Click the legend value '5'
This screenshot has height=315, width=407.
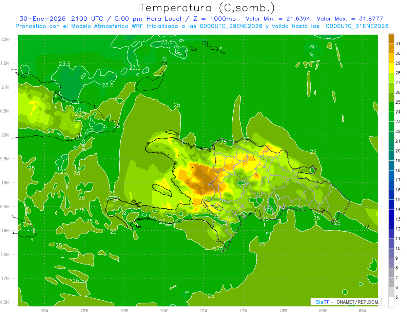click(x=397, y=297)
